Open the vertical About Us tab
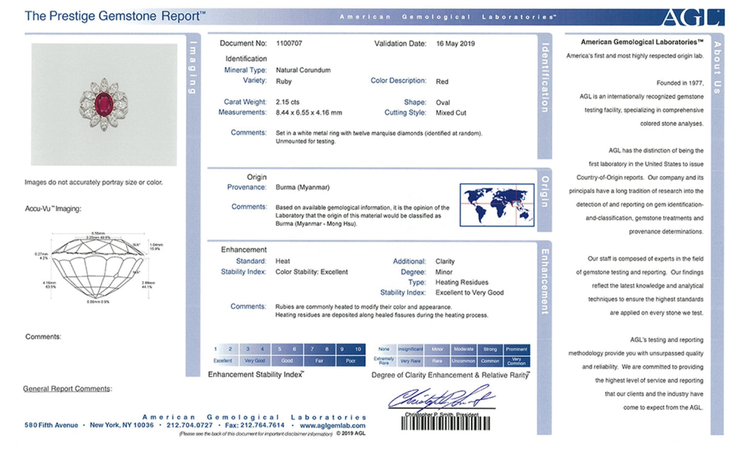 (x=717, y=67)
